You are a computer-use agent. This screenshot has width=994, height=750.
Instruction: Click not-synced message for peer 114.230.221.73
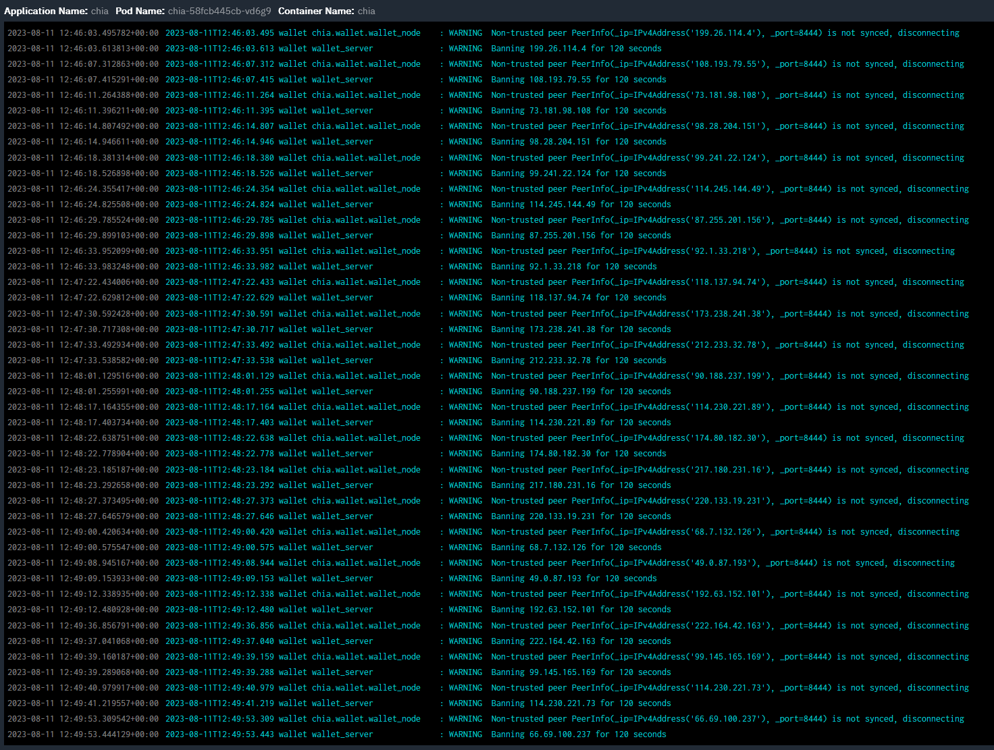click(x=730, y=688)
